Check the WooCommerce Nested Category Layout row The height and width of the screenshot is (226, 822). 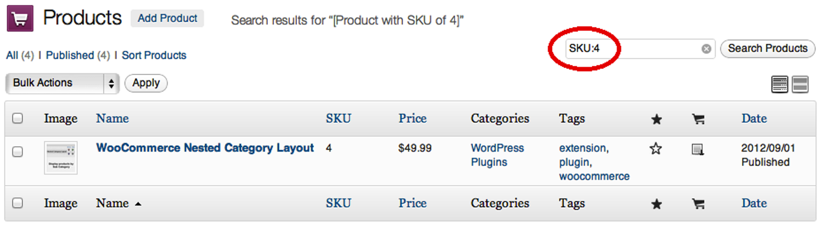(x=18, y=152)
